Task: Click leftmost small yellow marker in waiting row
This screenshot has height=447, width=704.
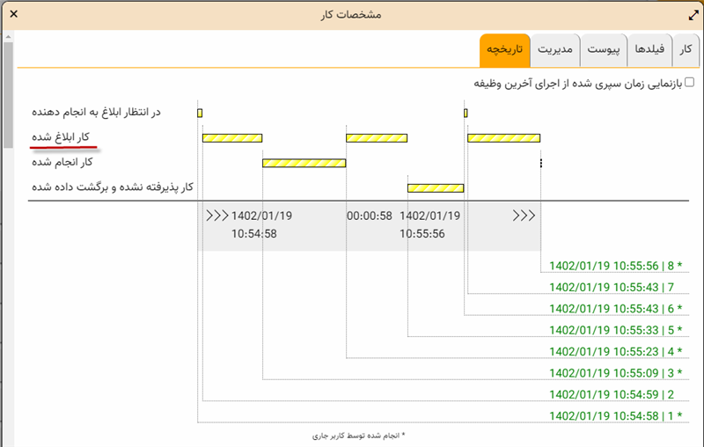Action: pyautogui.click(x=200, y=113)
